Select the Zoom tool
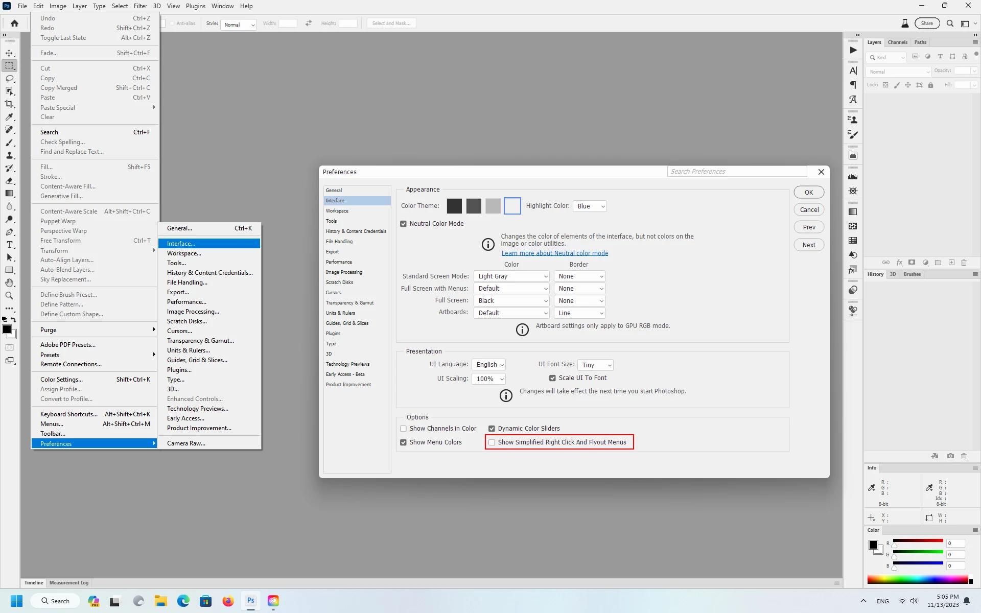 point(9,296)
